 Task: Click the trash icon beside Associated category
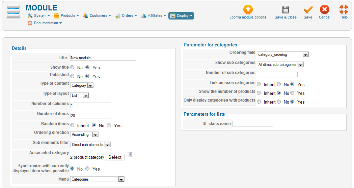coord(130,155)
